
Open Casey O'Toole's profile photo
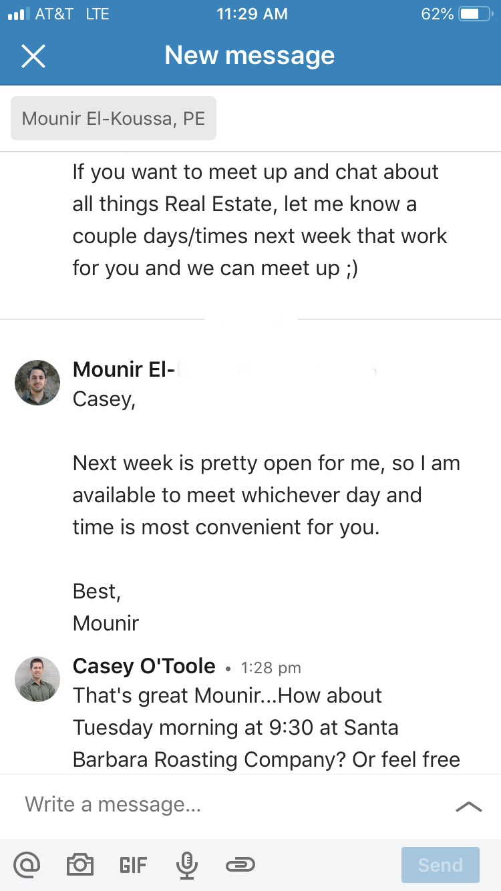click(x=37, y=679)
